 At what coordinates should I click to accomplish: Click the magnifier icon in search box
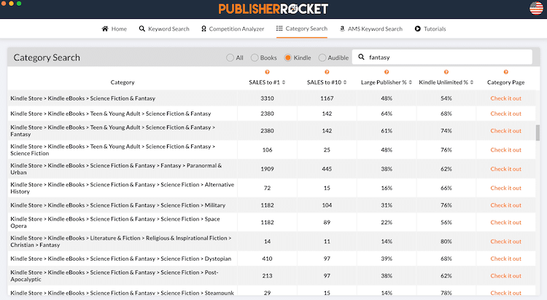click(x=361, y=58)
